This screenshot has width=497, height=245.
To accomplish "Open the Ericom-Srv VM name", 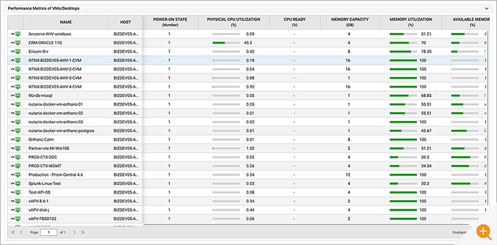I will pyautogui.click(x=38, y=52).
